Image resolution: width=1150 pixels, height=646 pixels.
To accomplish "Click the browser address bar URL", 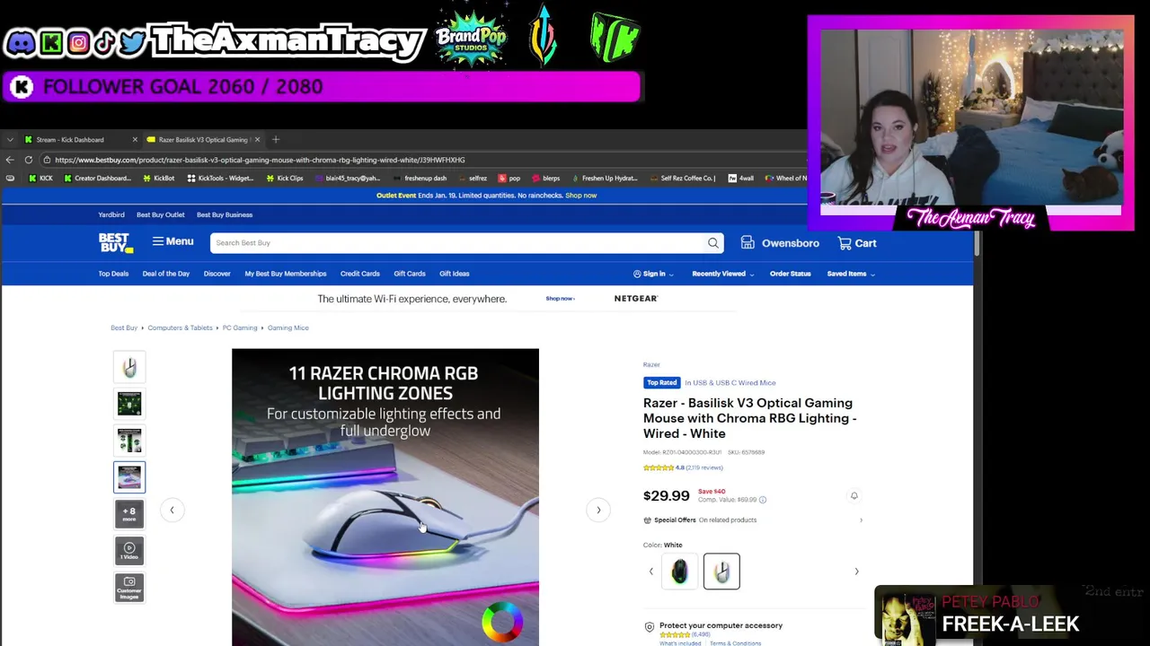I will (x=260, y=160).
